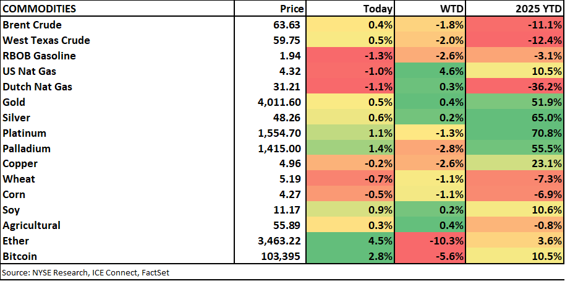The height and width of the screenshot is (281, 565).
Task: Click the Palladium row label
Action: click(x=27, y=149)
